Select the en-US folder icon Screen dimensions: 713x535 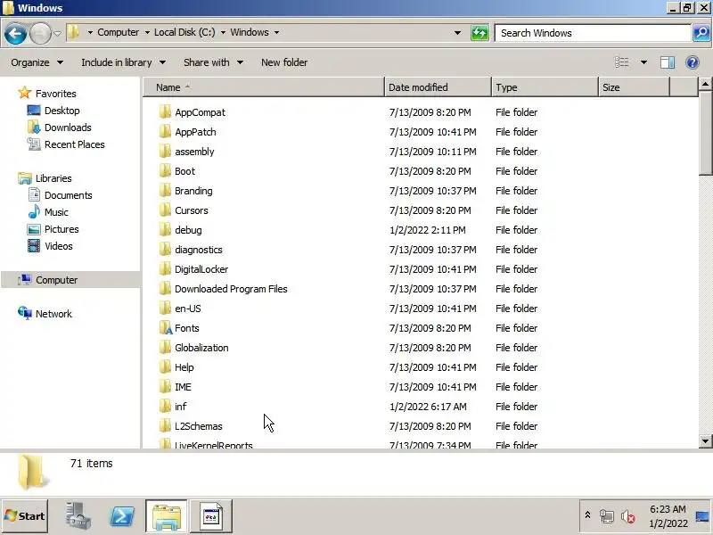tap(165, 308)
